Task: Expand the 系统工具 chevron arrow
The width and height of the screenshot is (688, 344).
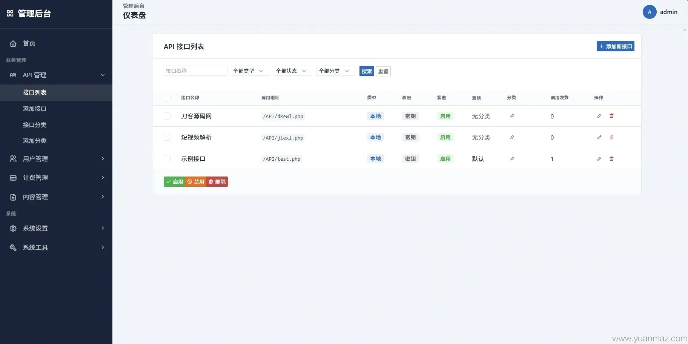Action: pyautogui.click(x=103, y=247)
